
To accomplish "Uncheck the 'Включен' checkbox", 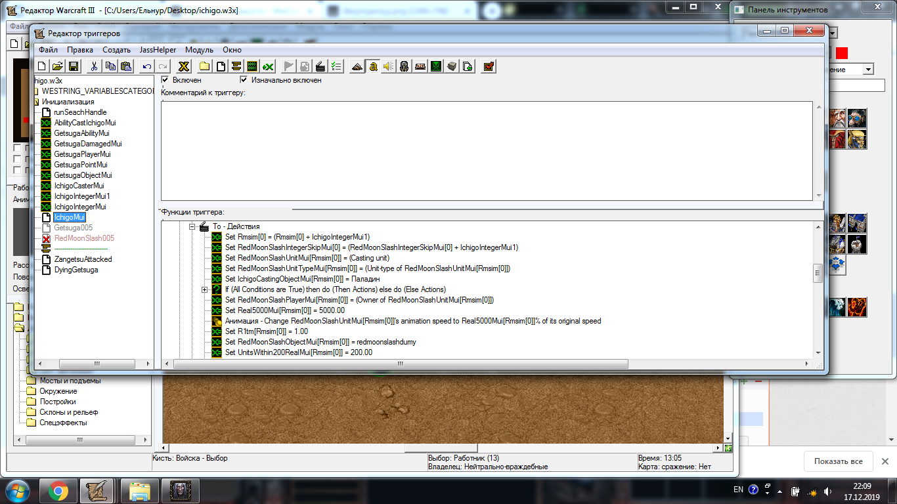I will [x=165, y=79].
